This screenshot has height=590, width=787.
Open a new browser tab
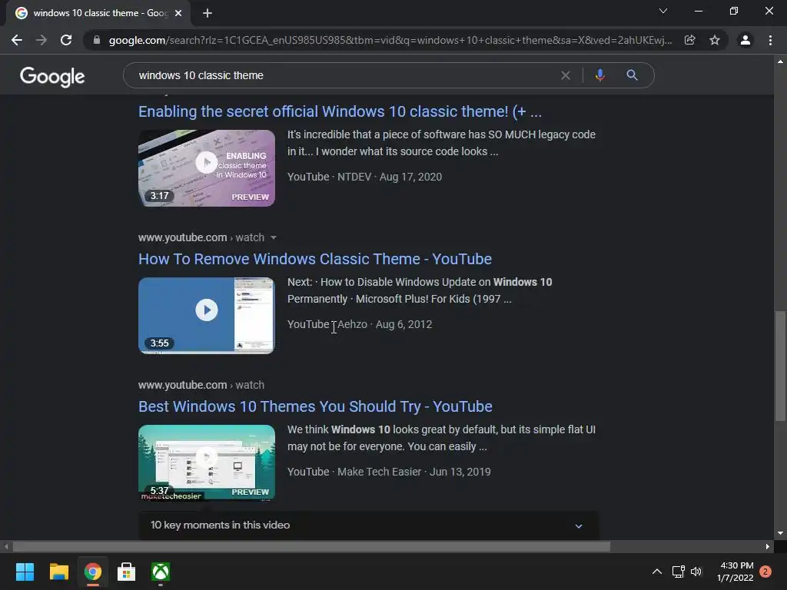208,13
